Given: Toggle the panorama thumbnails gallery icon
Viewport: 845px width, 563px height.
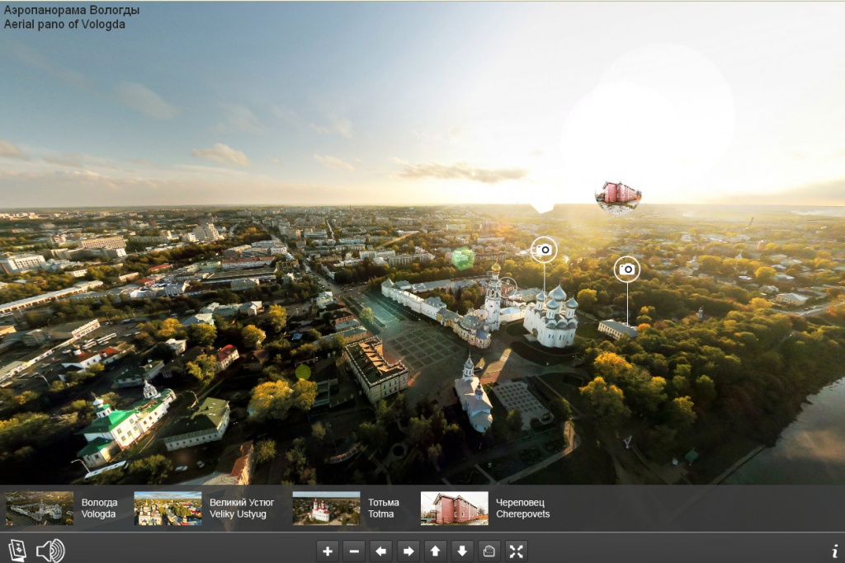Looking at the screenshot, I should pyautogui.click(x=17, y=551).
